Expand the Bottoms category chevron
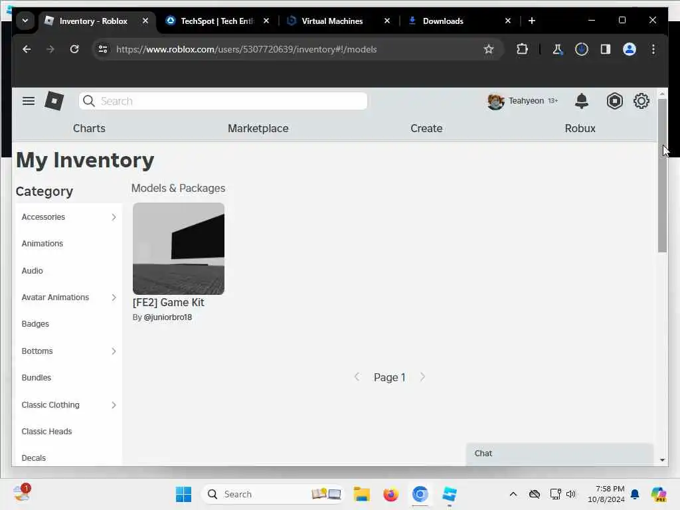Screen dimensions: 680x510 click(x=114, y=351)
